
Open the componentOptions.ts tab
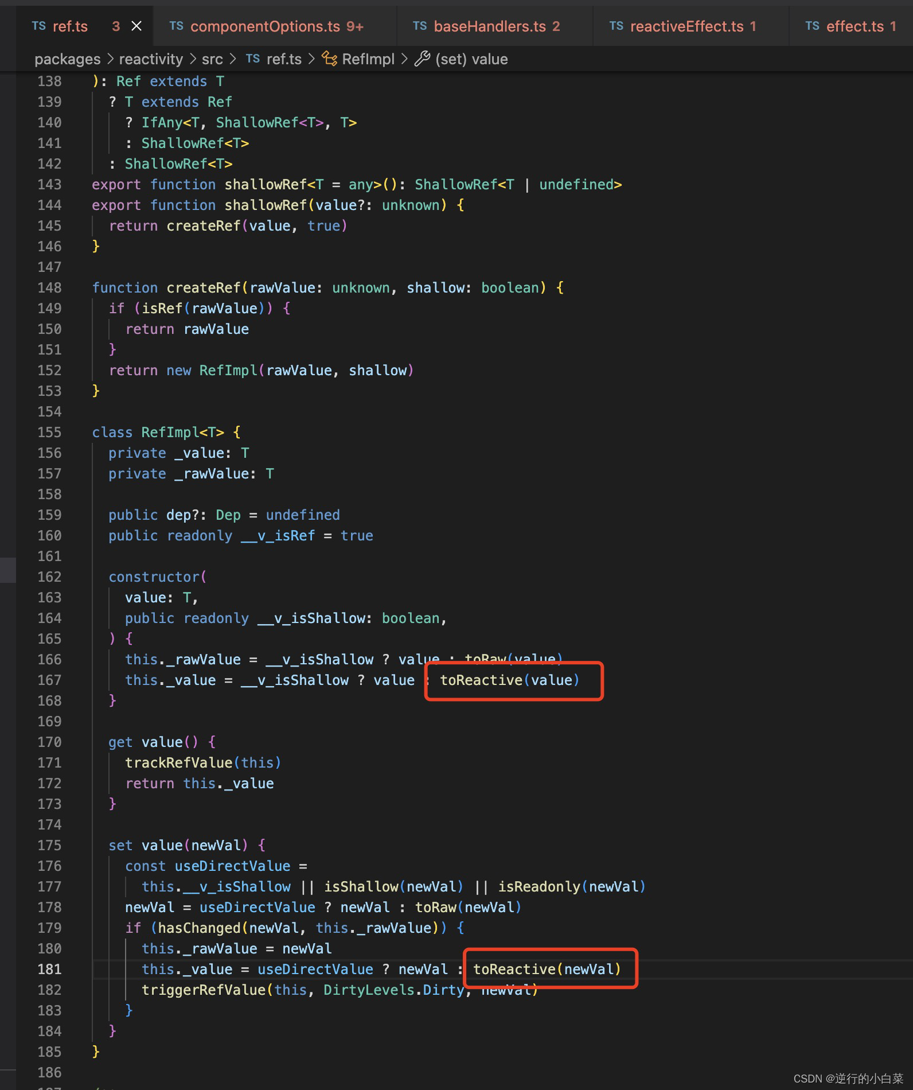coord(275,26)
